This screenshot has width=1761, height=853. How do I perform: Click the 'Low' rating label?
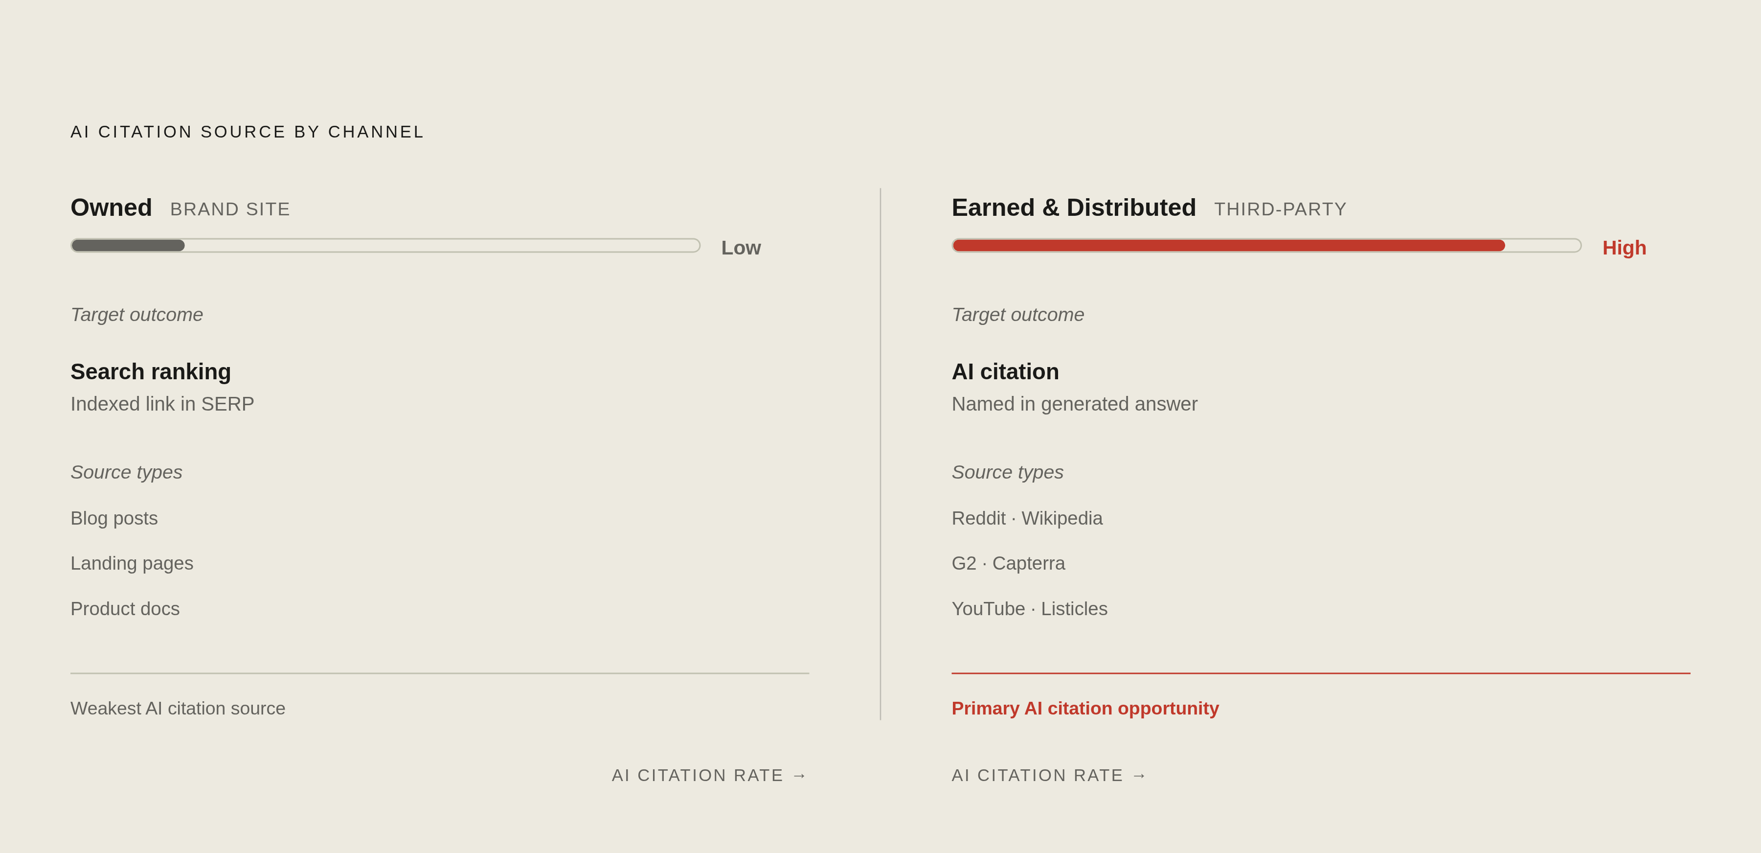(741, 248)
